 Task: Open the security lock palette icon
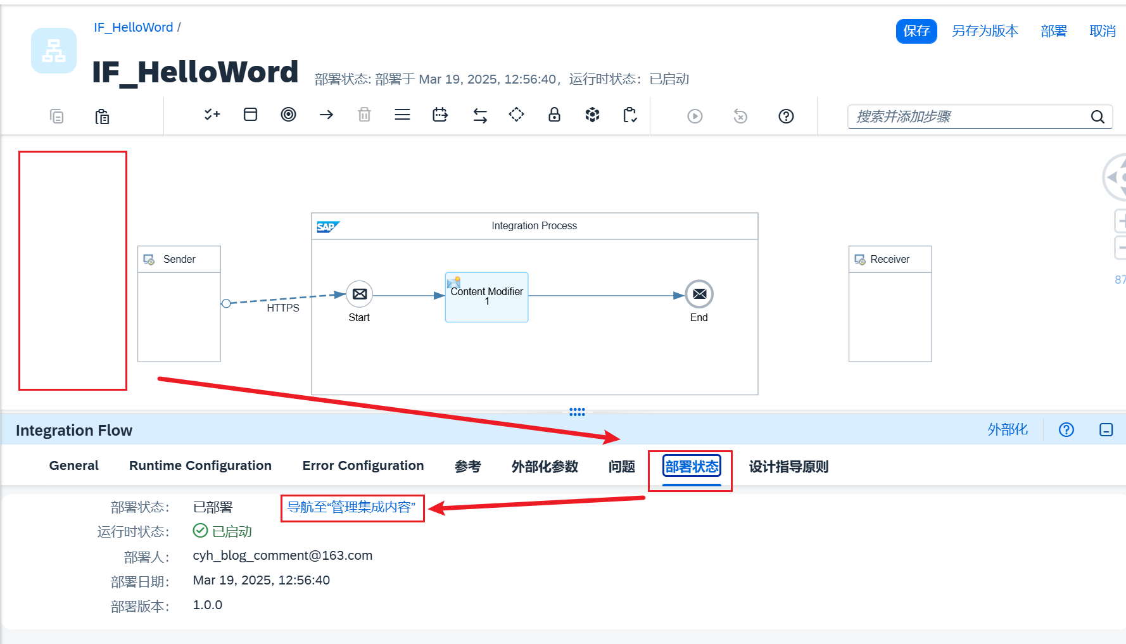point(554,115)
